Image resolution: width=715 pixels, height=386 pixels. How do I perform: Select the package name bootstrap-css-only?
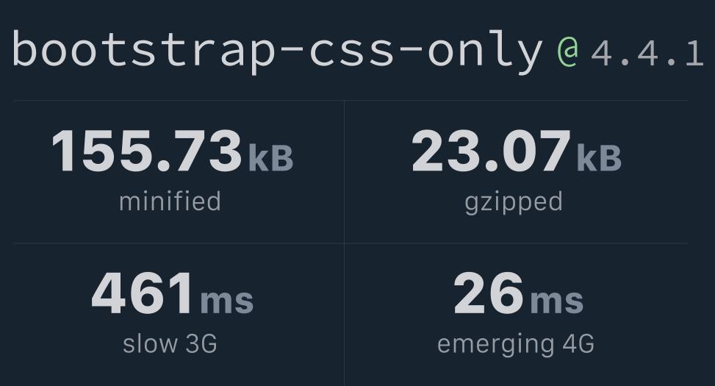278,51
